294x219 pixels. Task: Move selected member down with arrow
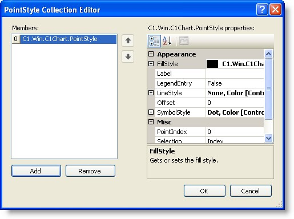tap(128, 56)
